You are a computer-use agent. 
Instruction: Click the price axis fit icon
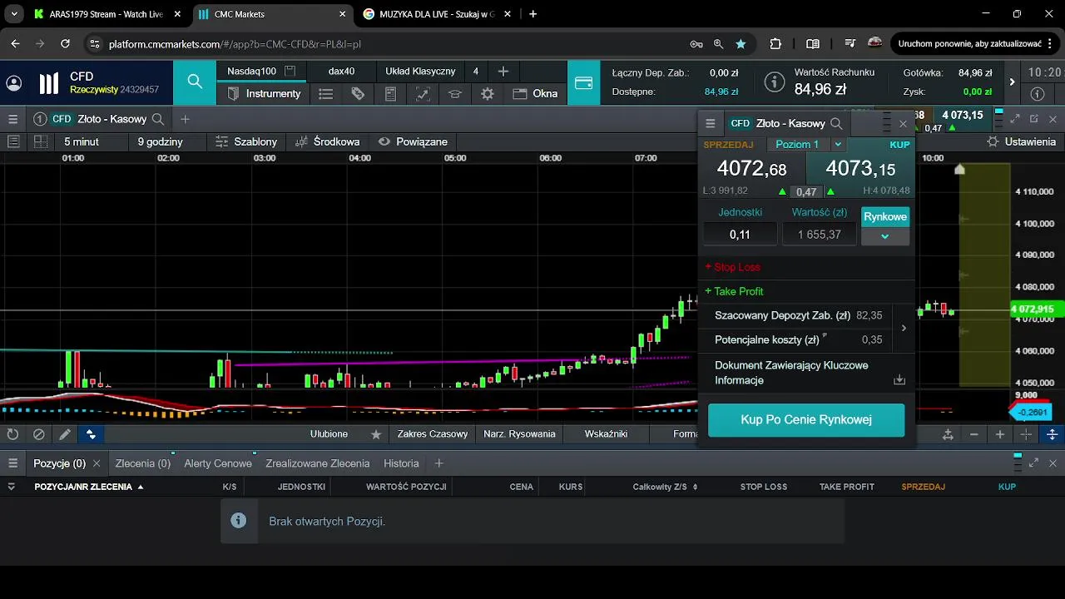click(x=948, y=434)
